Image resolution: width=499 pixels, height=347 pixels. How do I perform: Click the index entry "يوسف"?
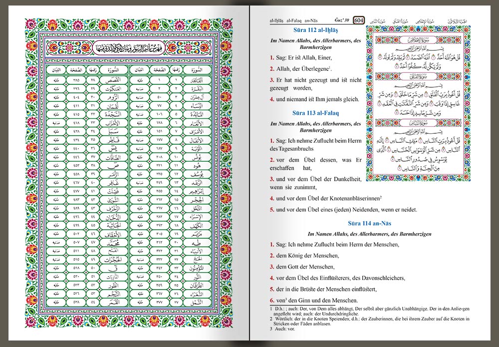[x=197, y=174]
